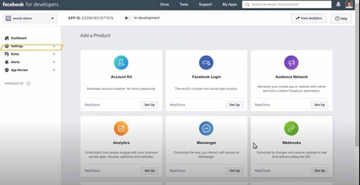Add a product with plus icon

tap(28, 84)
